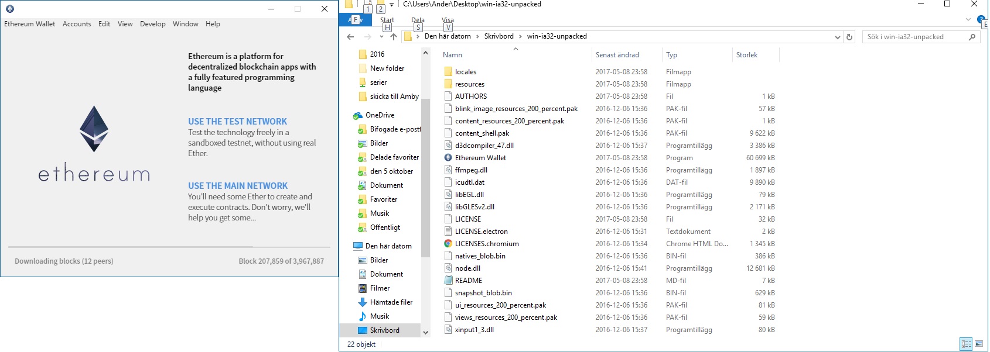This screenshot has height=352, width=990.
Task: Sort files by Namn column header
Action: [x=452, y=55]
